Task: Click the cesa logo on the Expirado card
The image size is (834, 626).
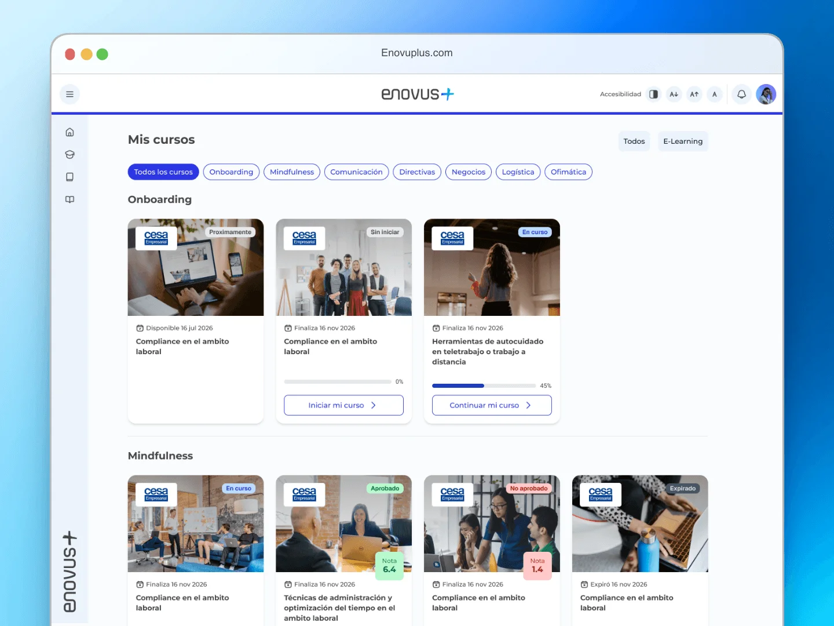Action: click(601, 494)
